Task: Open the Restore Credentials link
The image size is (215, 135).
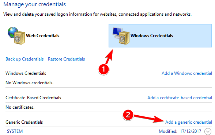Action: [x=67, y=59]
